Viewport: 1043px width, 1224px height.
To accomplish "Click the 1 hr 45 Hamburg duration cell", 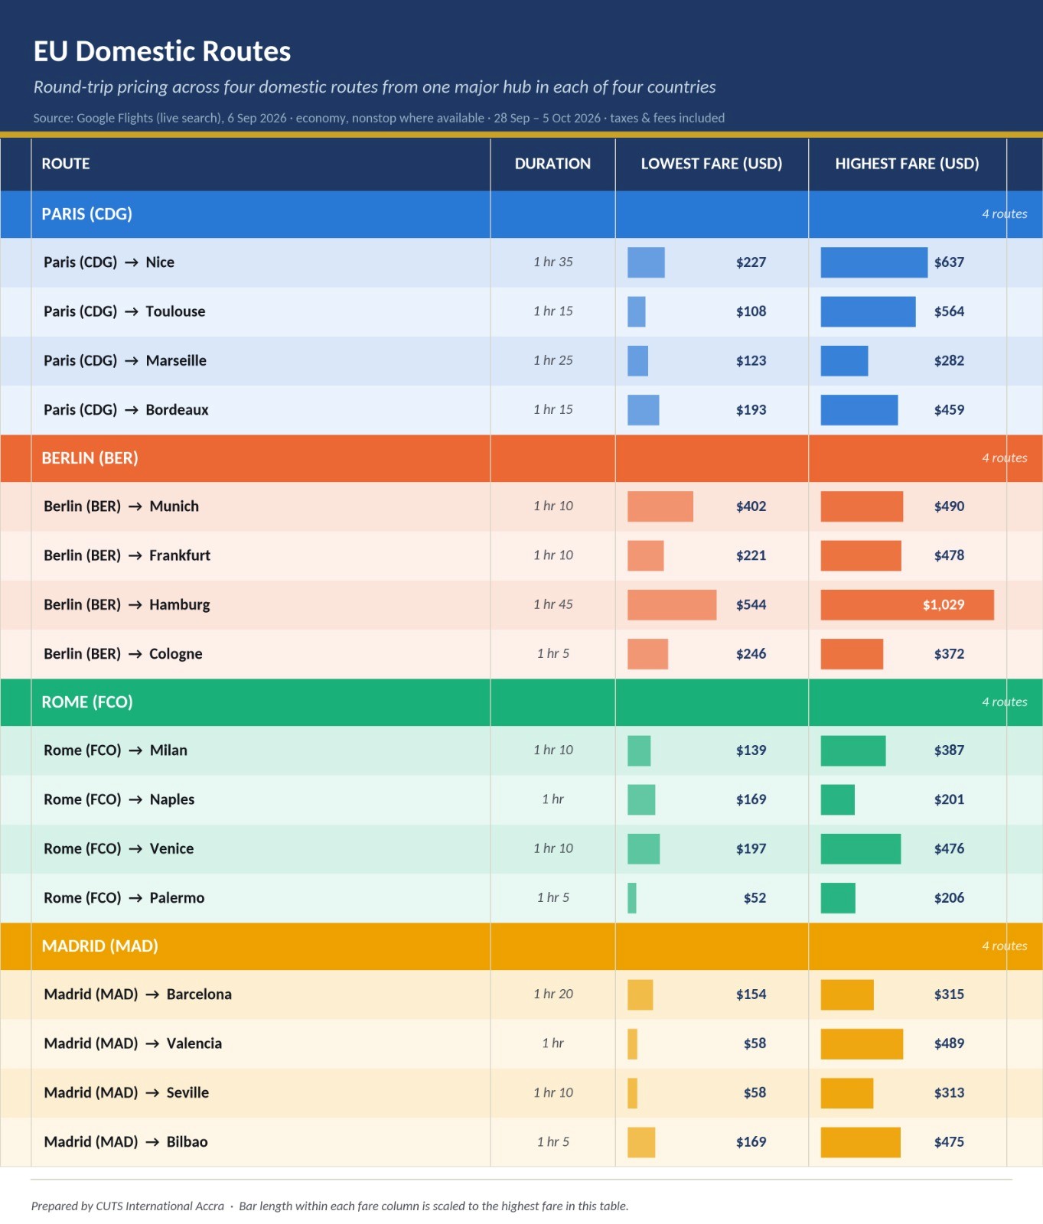I will click(x=552, y=605).
